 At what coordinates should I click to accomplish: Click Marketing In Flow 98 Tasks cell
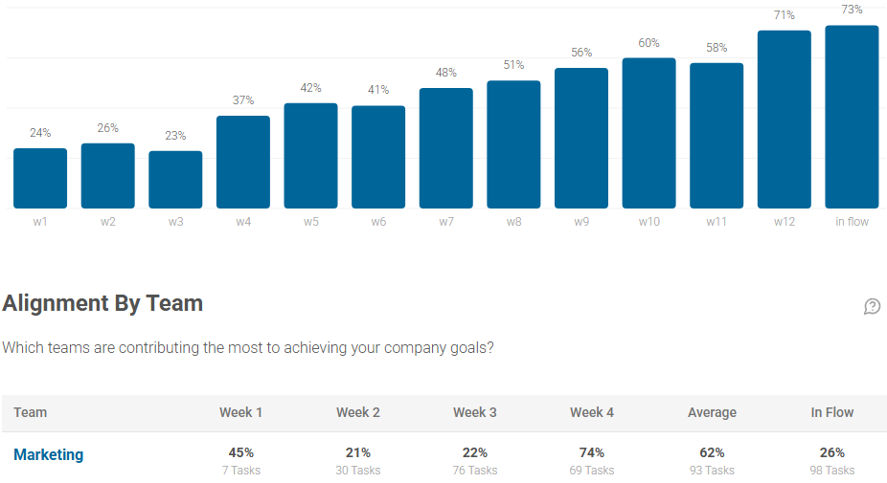point(831,470)
